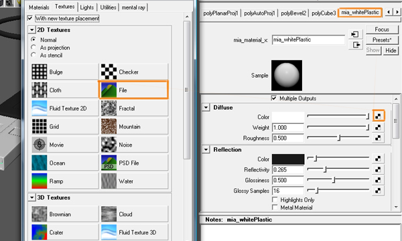This screenshot has width=402, height=241.
Task: Collapse the 3D Textures section
Action: (x=31, y=197)
